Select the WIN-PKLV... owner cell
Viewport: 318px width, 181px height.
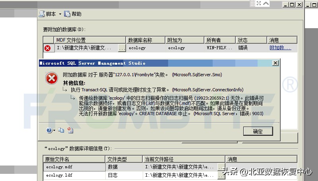[x=220, y=48]
